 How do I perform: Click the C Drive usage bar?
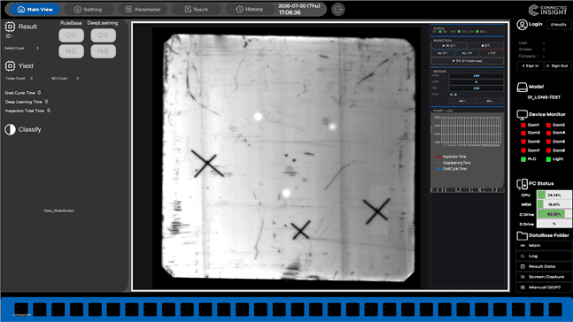pos(554,214)
